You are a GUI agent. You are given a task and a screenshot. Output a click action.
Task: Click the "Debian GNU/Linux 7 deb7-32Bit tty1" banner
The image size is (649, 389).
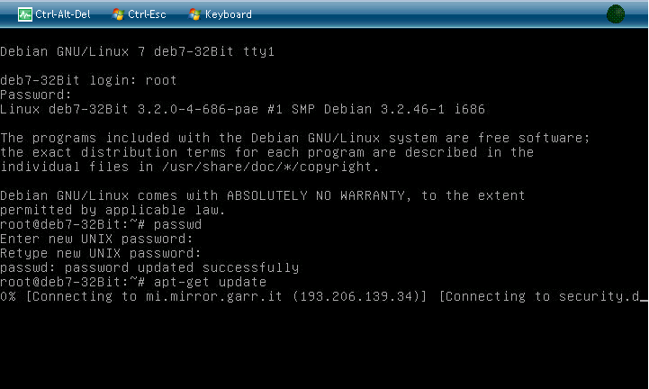click(x=137, y=51)
